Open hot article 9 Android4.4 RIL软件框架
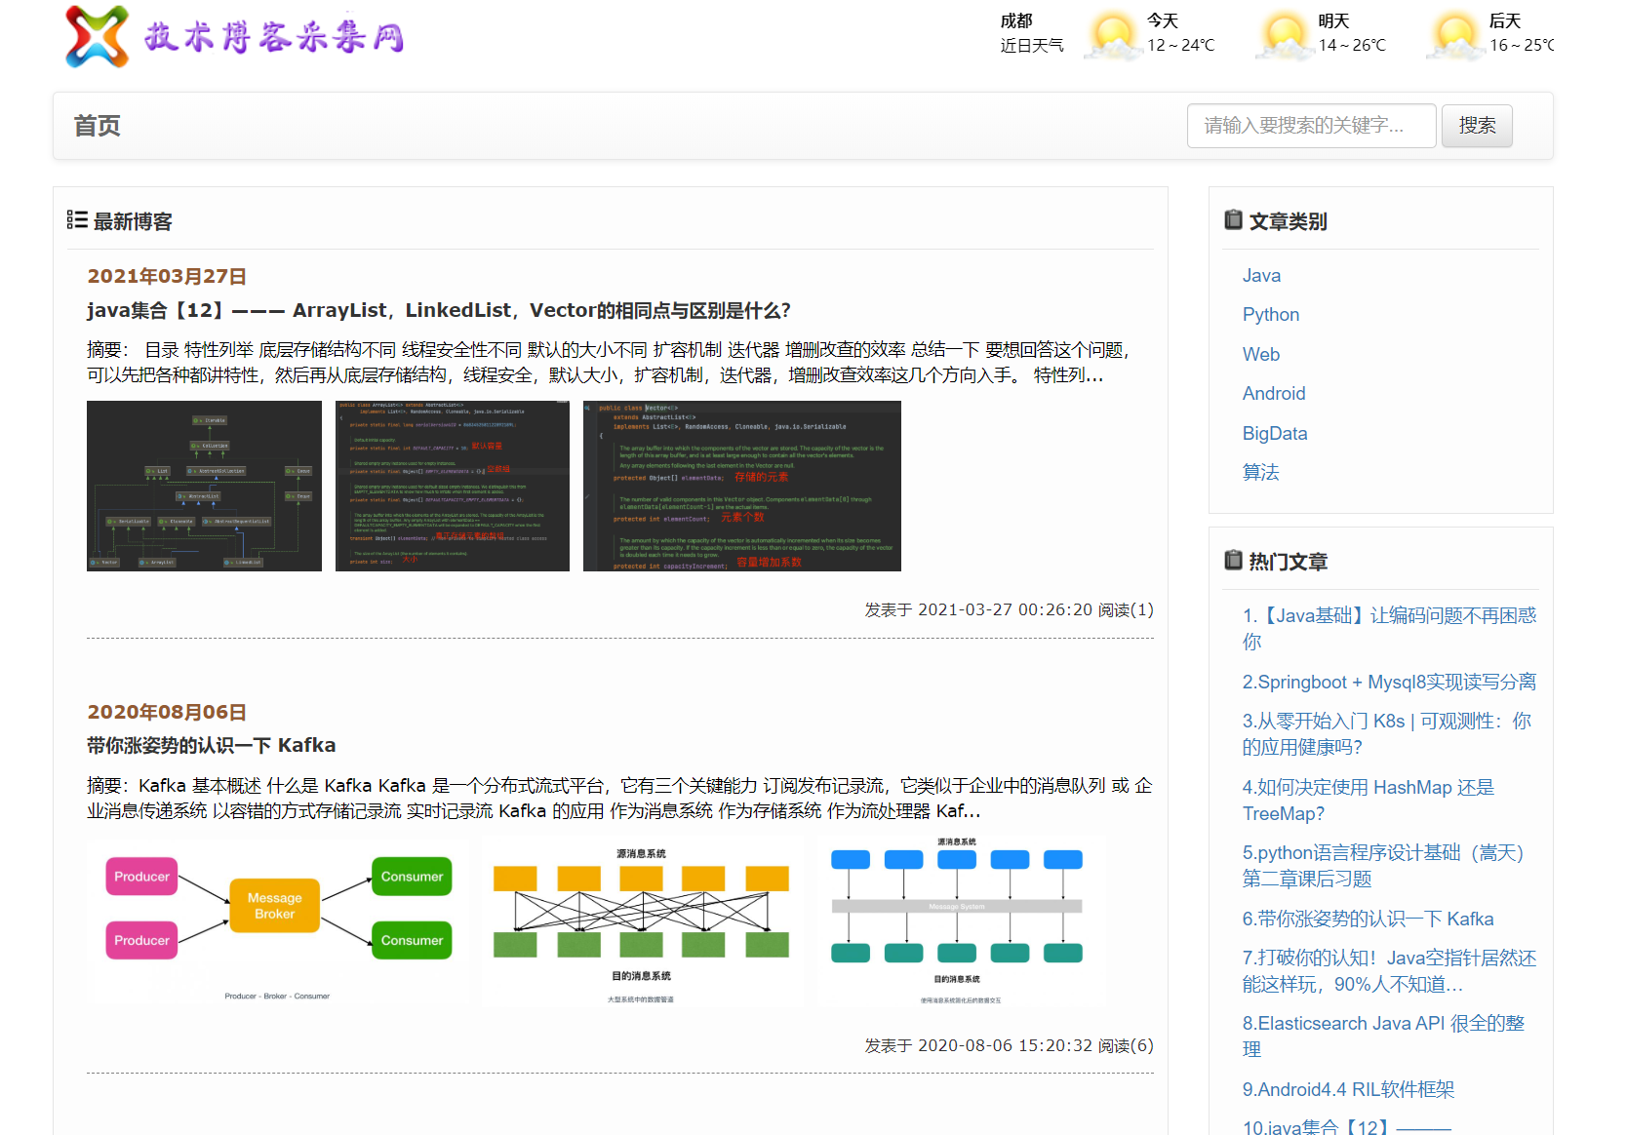Viewport: 1627px width, 1135px height. tap(1348, 1089)
